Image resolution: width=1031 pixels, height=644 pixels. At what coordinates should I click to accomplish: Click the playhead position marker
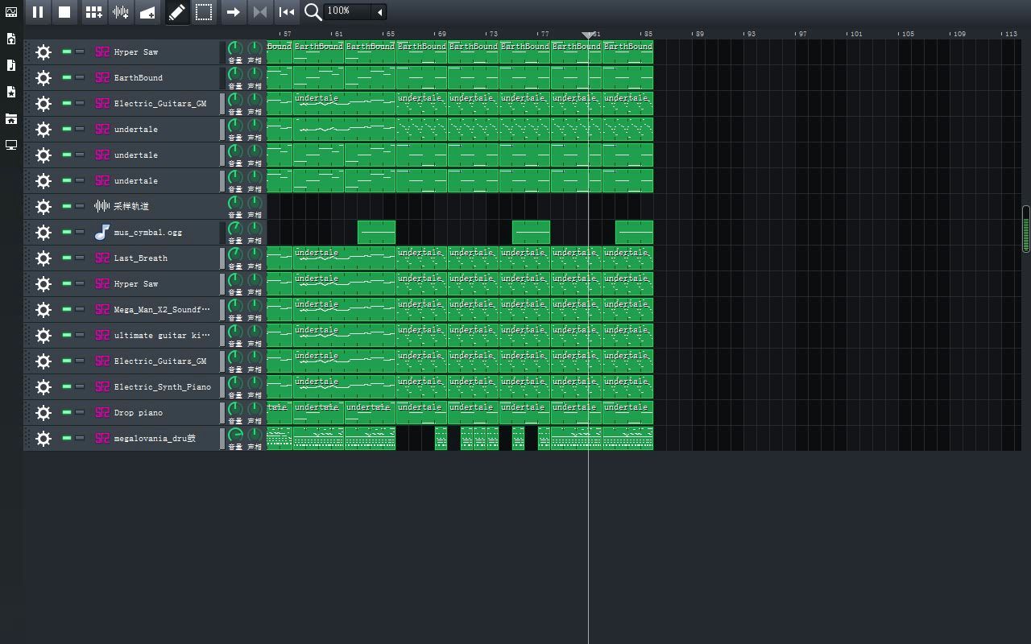tap(588, 35)
